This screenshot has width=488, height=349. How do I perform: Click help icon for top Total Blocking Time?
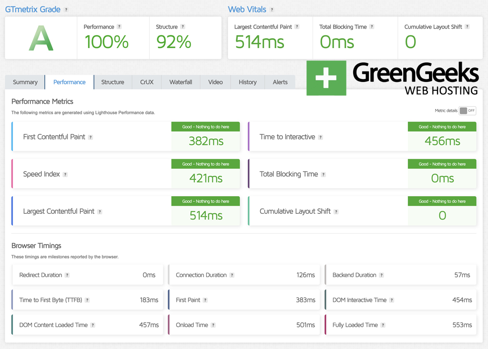tap(372, 27)
